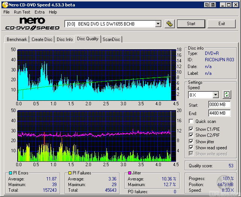The height and width of the screenshot is (197, 241).
Task: Click the Nero app icon in title bar
Action: point(4,5)
